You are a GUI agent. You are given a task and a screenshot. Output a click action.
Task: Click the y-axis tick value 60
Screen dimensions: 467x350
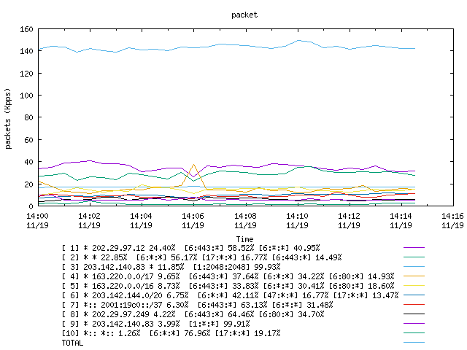(28, 140)
